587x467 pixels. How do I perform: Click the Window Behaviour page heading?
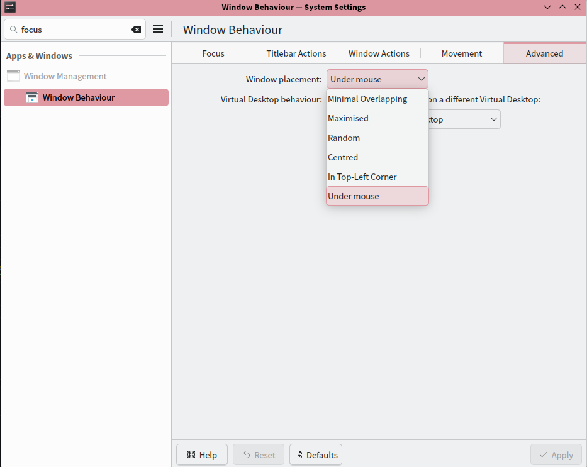[233, 30]
